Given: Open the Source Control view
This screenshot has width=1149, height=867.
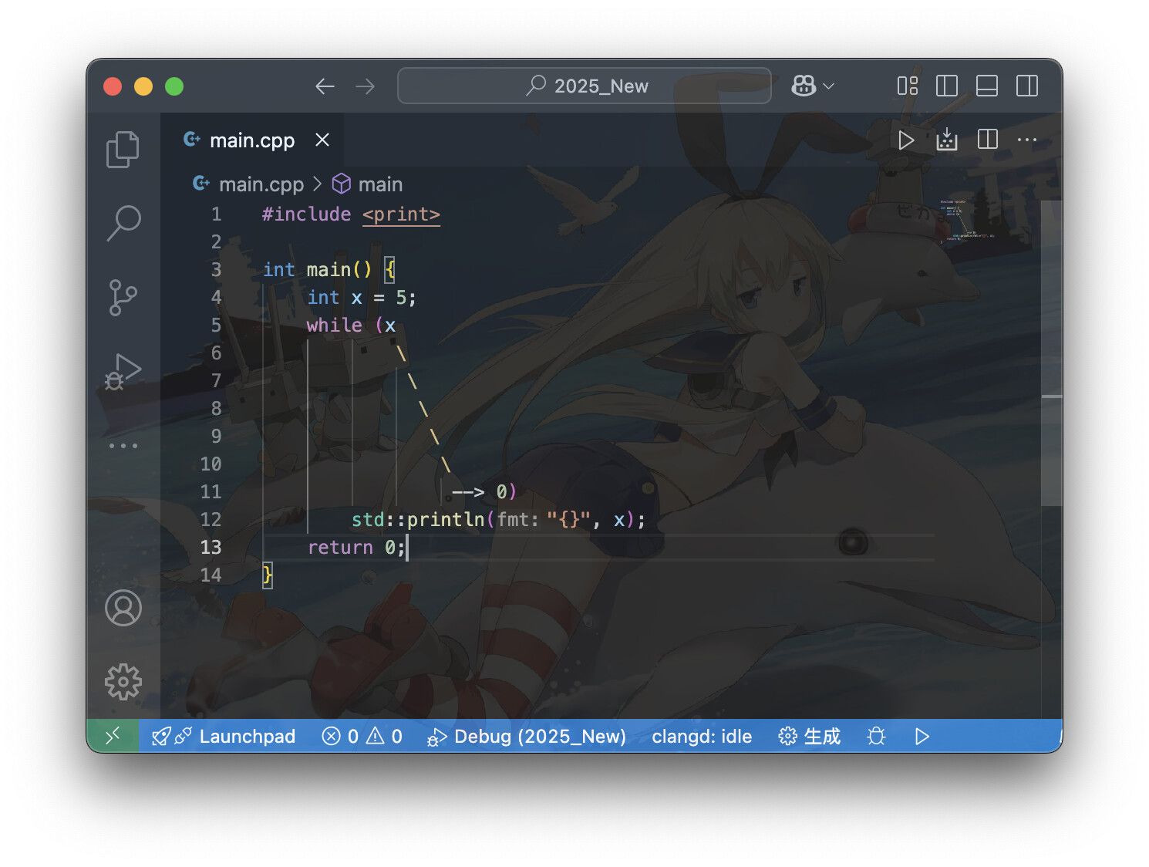Looking at the screenshot, I should (x=123, y=298).
